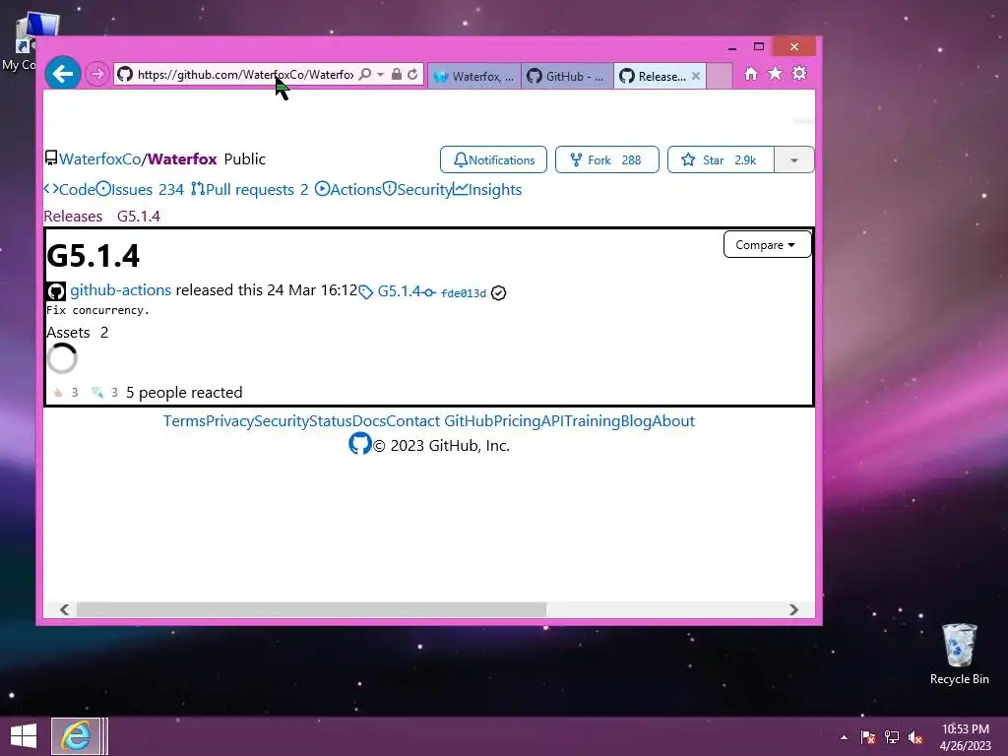This screenshot has width=1008, height=756.
Task: Open browser Tools gear icon
Action: tap(799, 73)
